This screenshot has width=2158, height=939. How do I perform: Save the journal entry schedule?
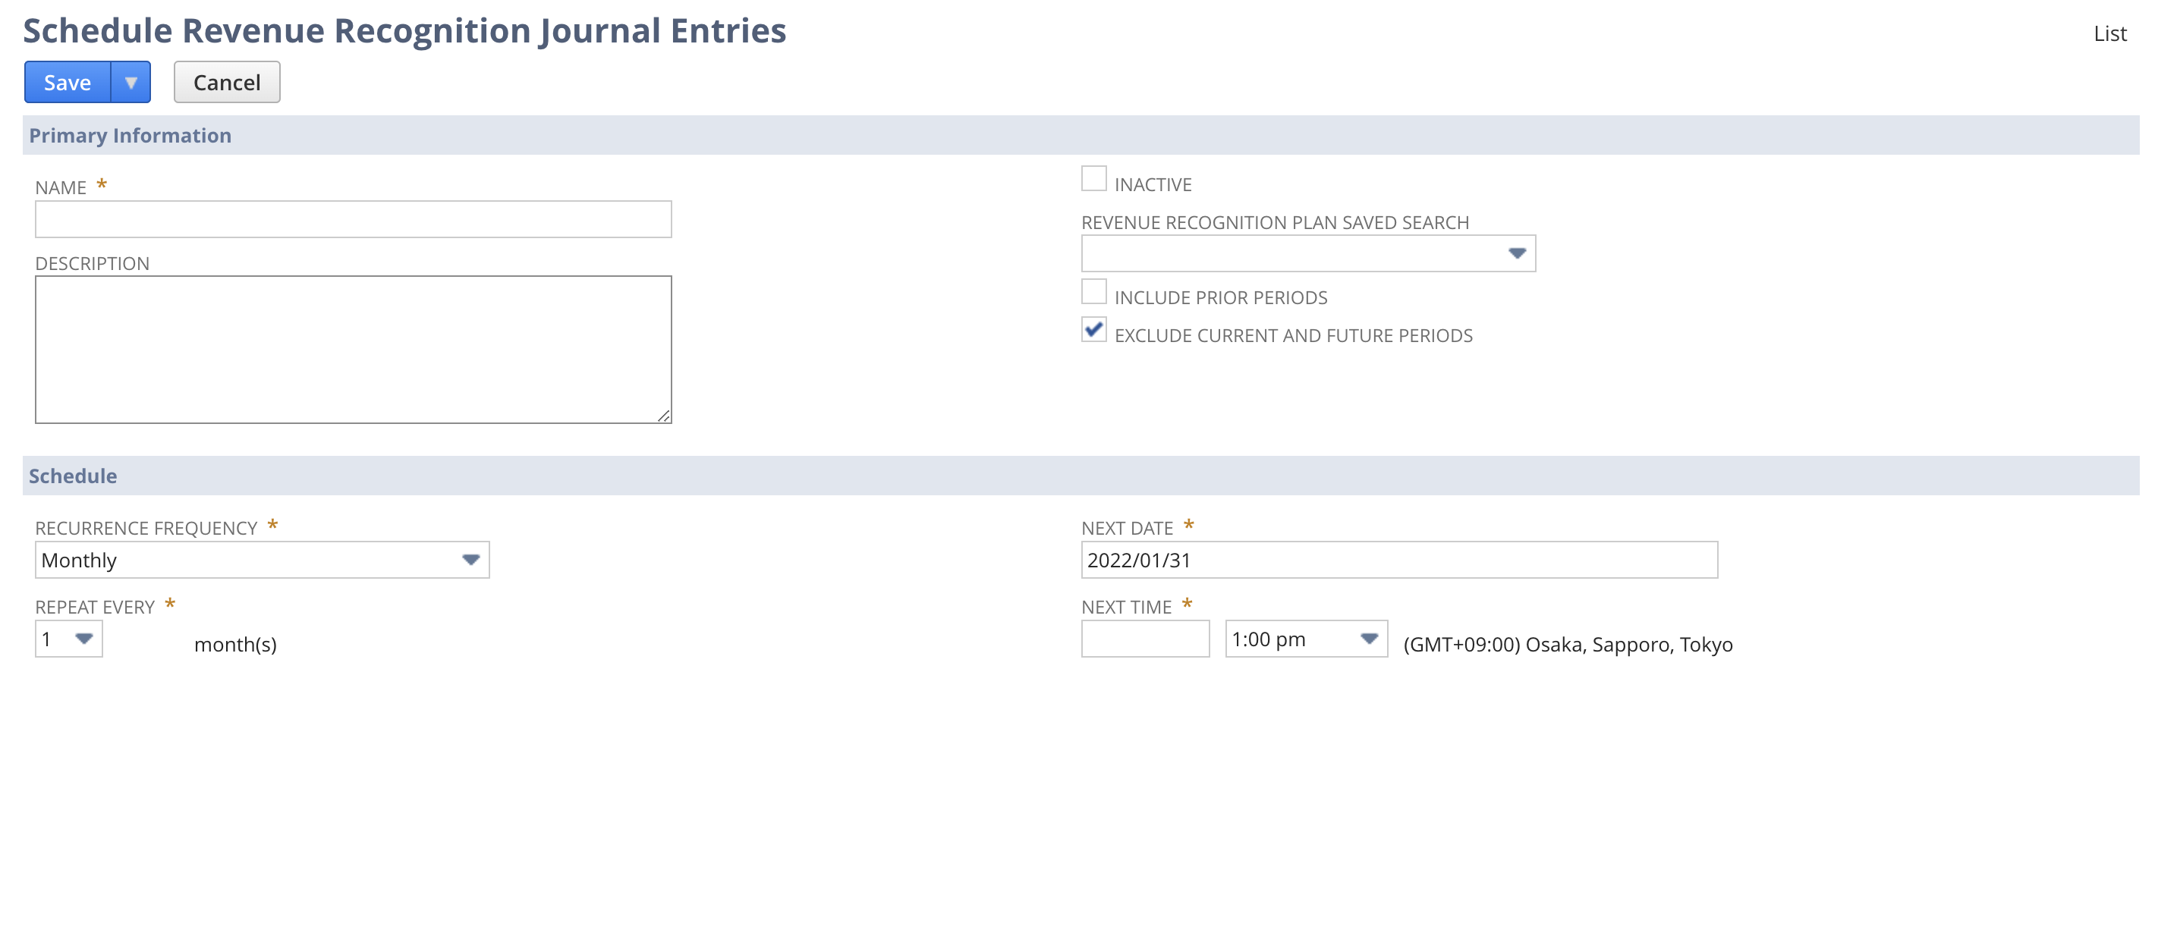pyautogui.click(x=67, y=82)
